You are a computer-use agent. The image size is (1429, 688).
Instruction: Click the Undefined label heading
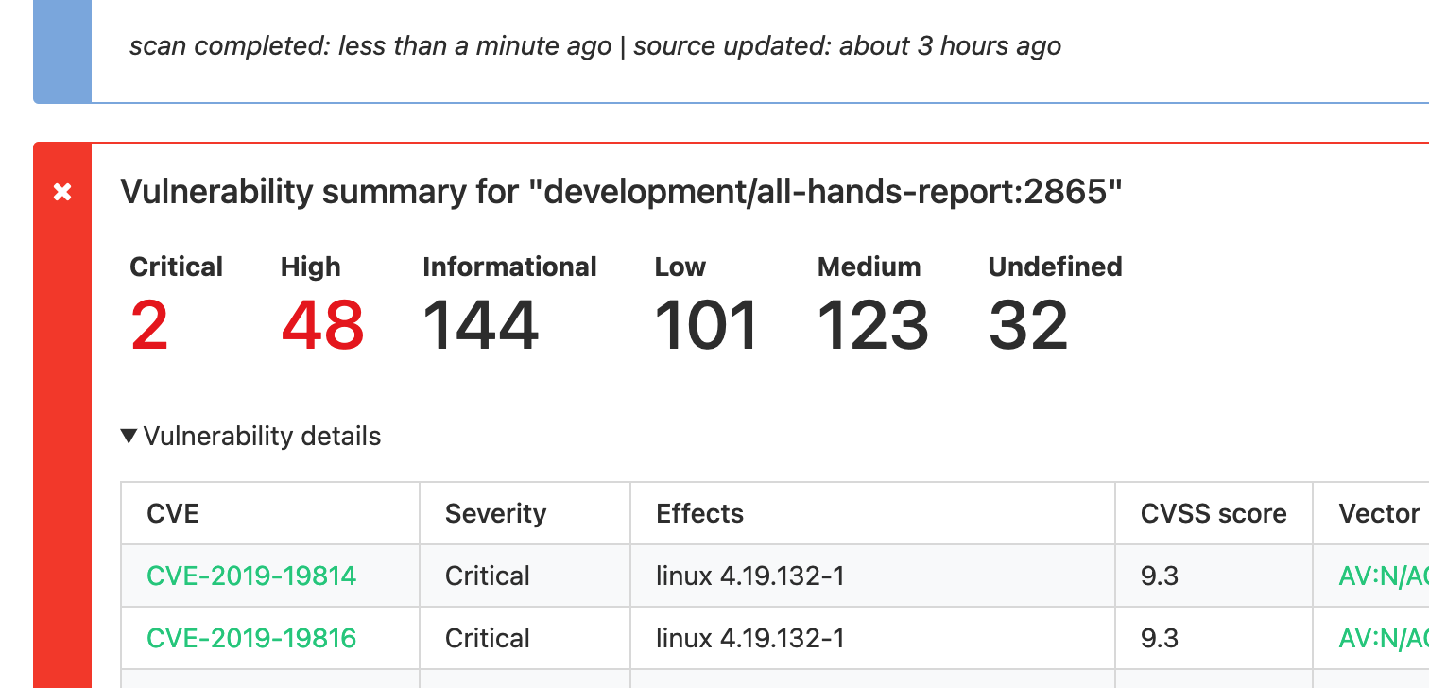click(x=1055, y=267)
